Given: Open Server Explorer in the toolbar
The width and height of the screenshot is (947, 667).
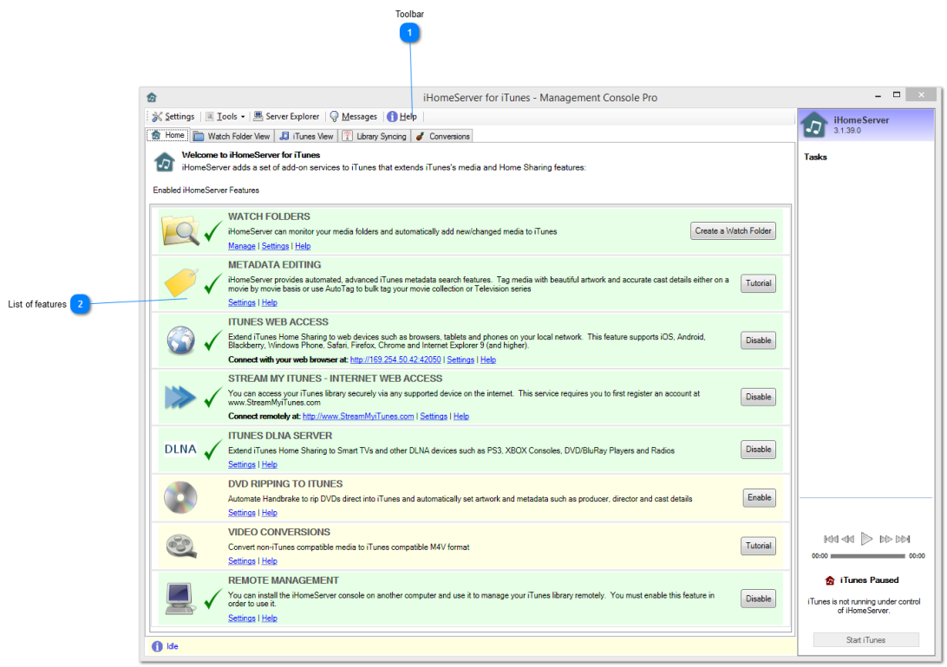Looking at the screenshot, I should [286, 116].
